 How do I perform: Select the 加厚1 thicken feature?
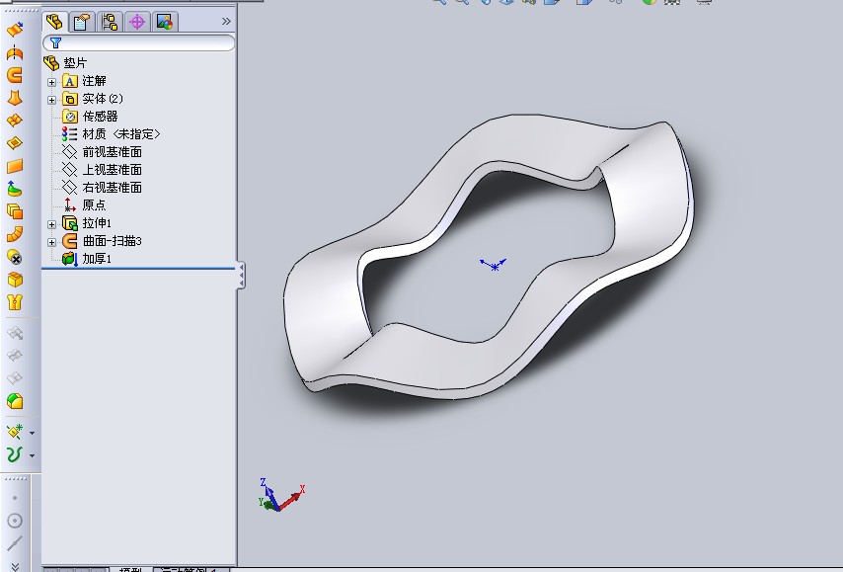[87, 258]
